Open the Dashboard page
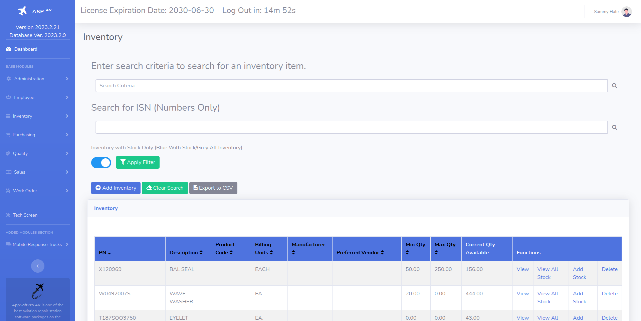The image size is (641, 321). 26,49
